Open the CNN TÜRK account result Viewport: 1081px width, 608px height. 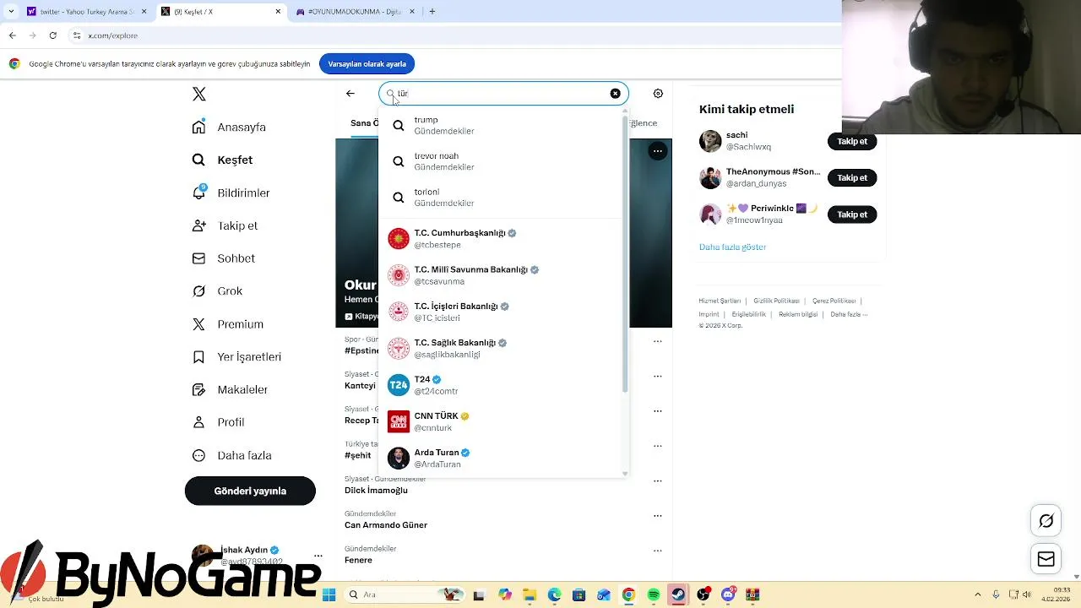(500, 421)
